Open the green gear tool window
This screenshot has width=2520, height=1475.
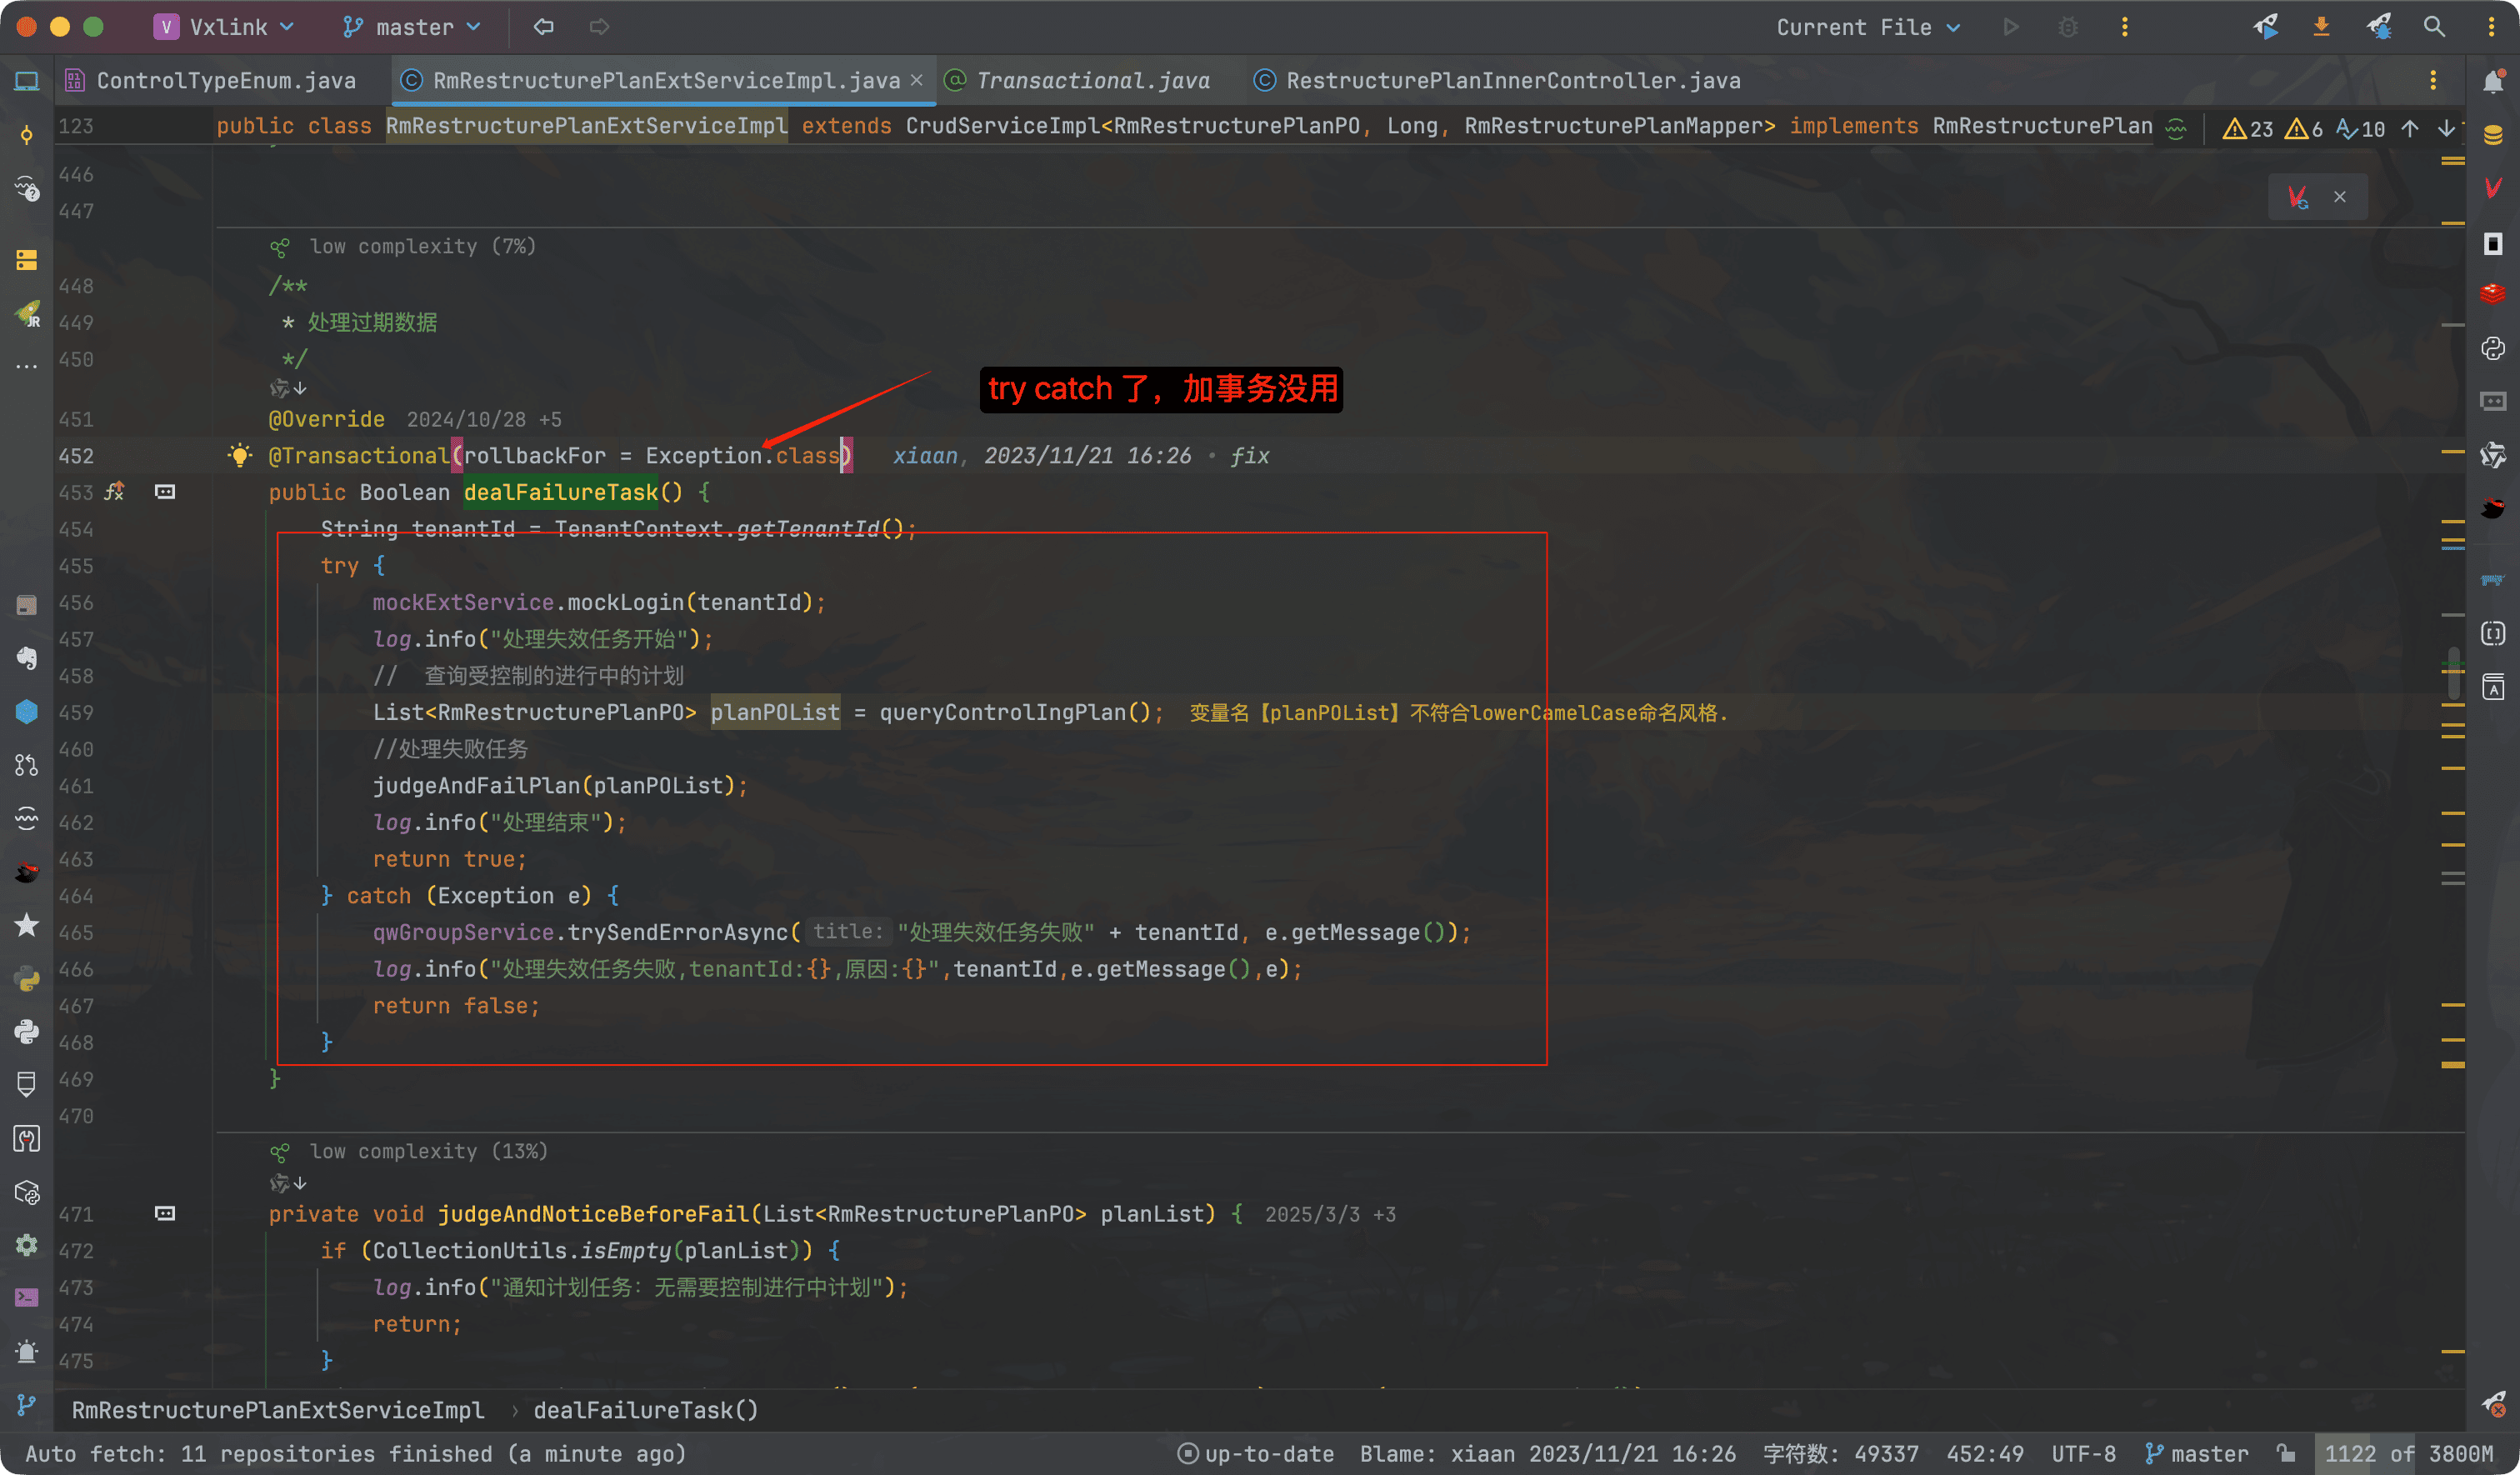tap(27, 1245)
